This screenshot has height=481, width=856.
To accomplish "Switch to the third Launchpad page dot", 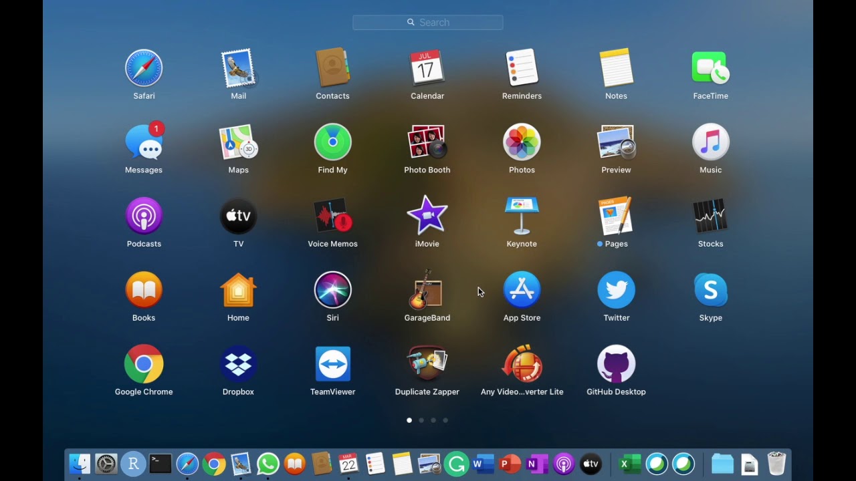I will point(433,420).
